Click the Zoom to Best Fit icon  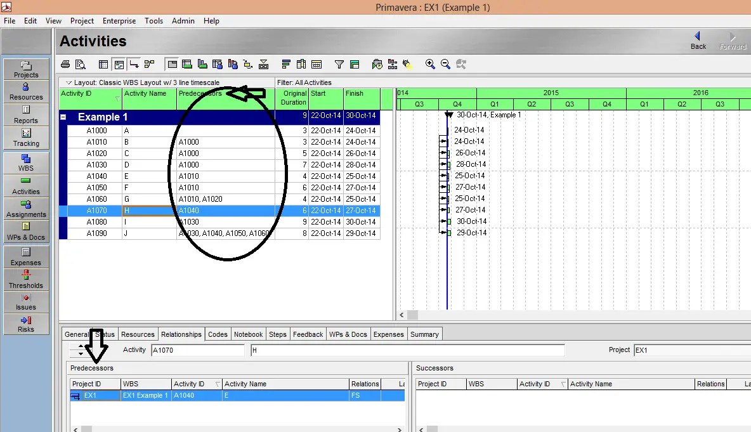click(460, 64)
